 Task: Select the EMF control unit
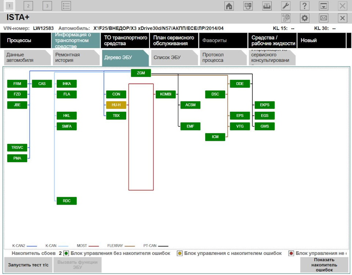point(190,126)
